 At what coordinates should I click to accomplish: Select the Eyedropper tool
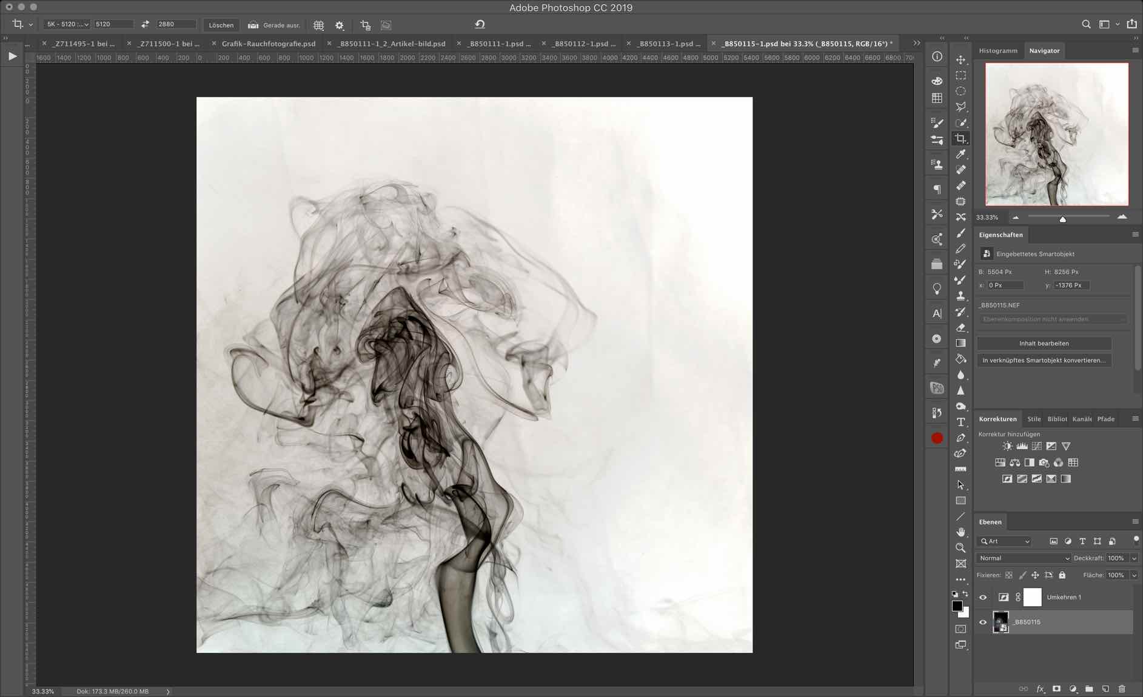[x=960, y=154]
